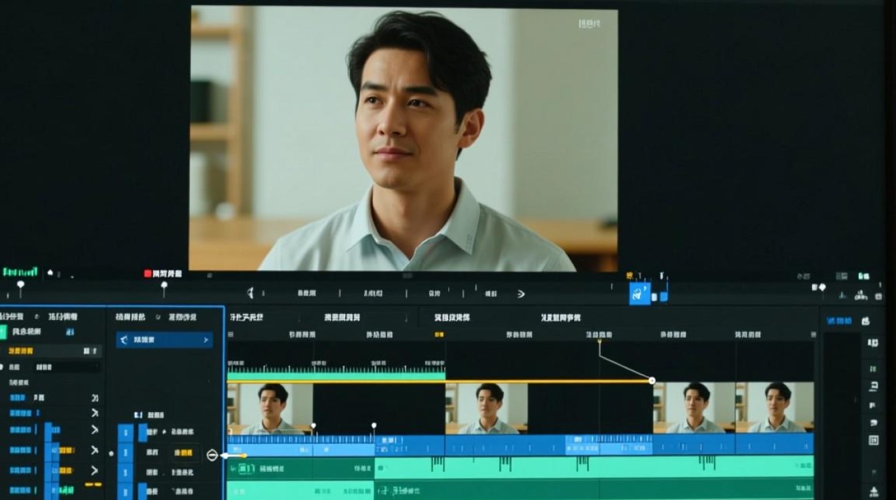This screenshot has width=896, height=500.
Task: Click the bottom icon in the right vertical toolbar
Action: click(x=873, y=491)
